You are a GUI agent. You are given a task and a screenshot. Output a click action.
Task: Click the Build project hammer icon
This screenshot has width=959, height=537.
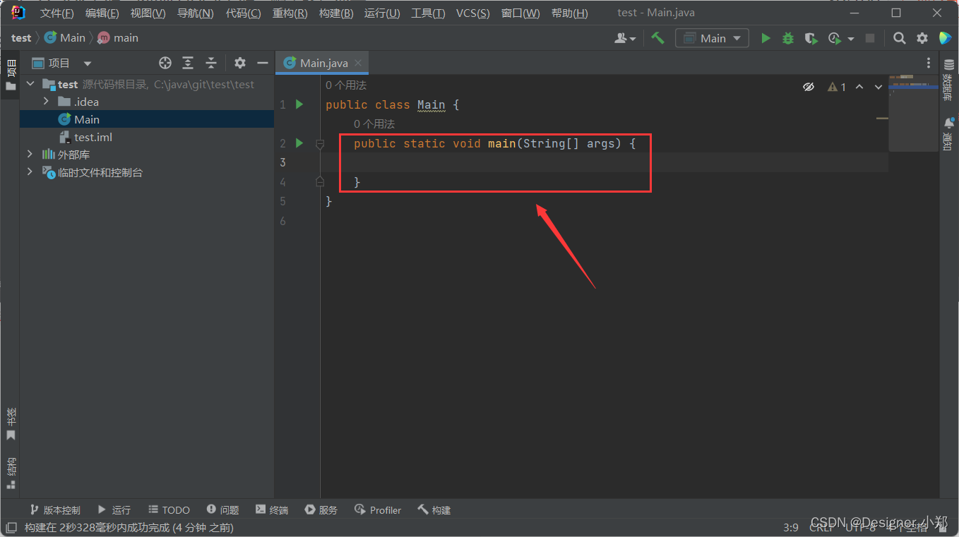[x=658, y=38]
